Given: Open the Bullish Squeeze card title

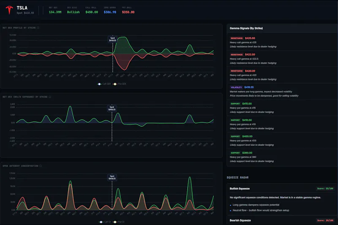Looking at the screenshot, I should [x=240, y=189].
